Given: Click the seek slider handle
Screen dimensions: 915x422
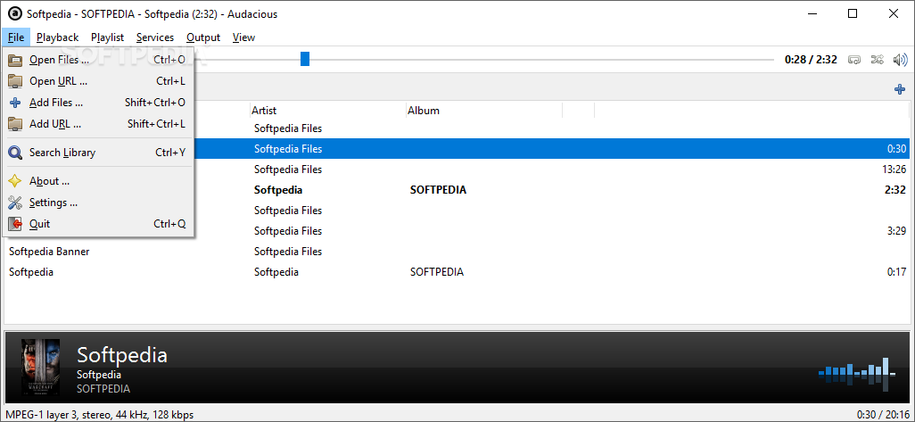Looking at the screenshot, I should click(x=305, y=59).
